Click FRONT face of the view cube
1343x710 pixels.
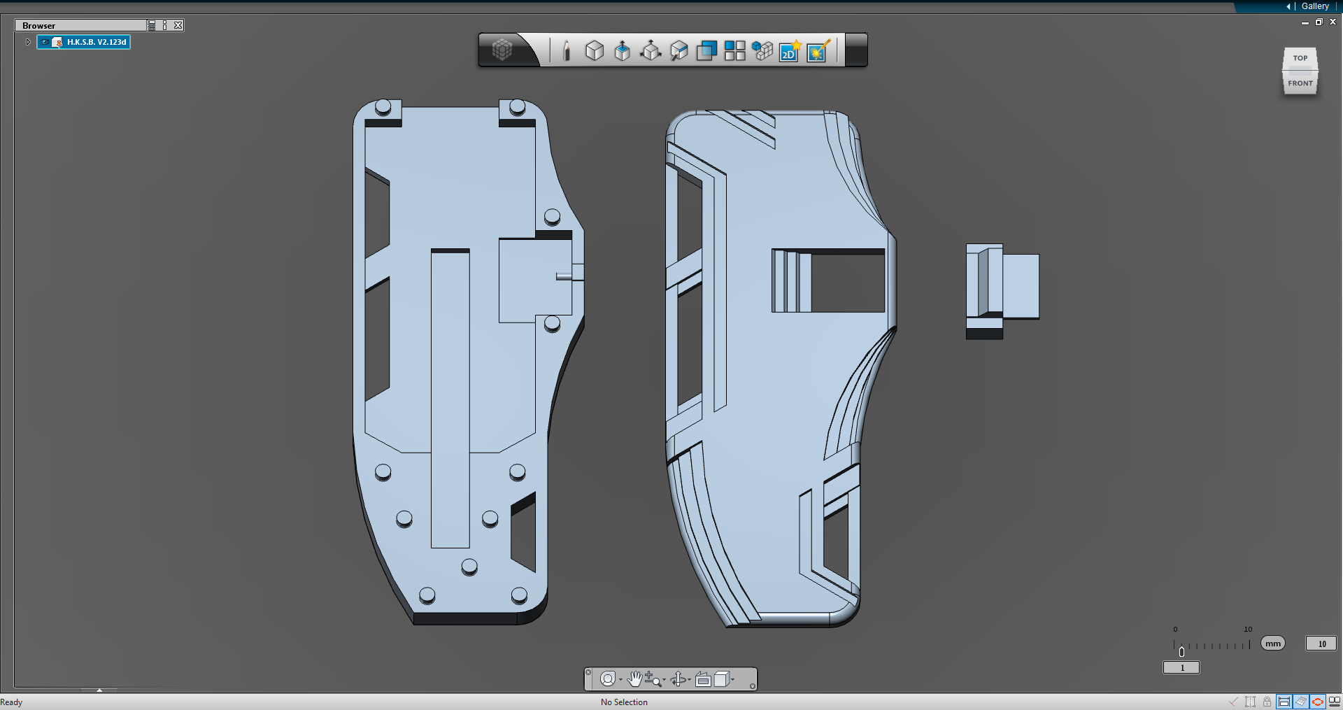point(1300,83)
